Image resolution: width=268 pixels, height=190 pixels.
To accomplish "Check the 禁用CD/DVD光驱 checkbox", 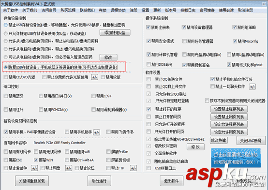I will (6, 77).
